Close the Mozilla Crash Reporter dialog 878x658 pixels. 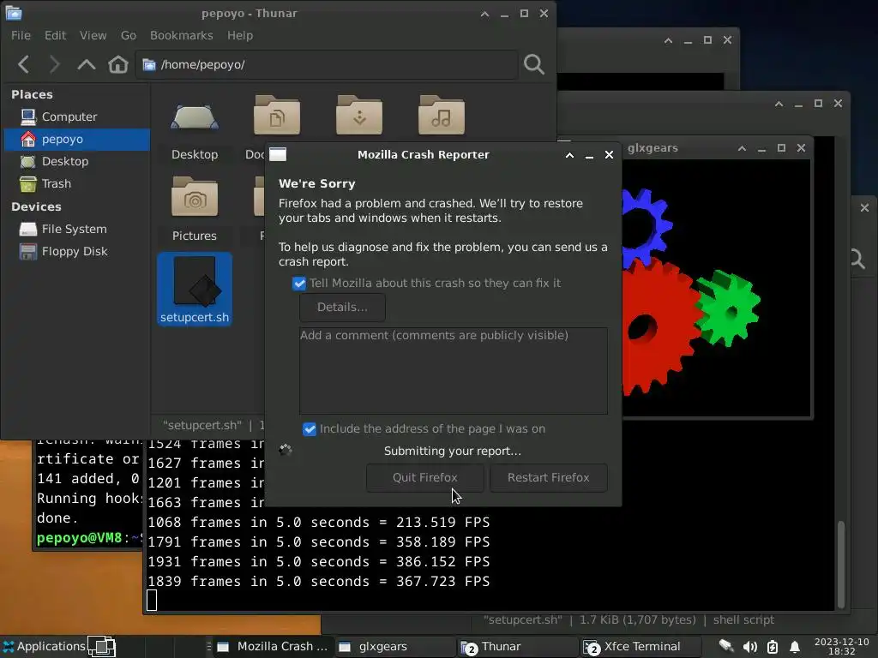pyautogui.click(x=609, y=155)
